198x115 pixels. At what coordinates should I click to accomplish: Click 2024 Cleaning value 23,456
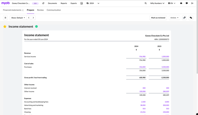click(x=143, y=112)
